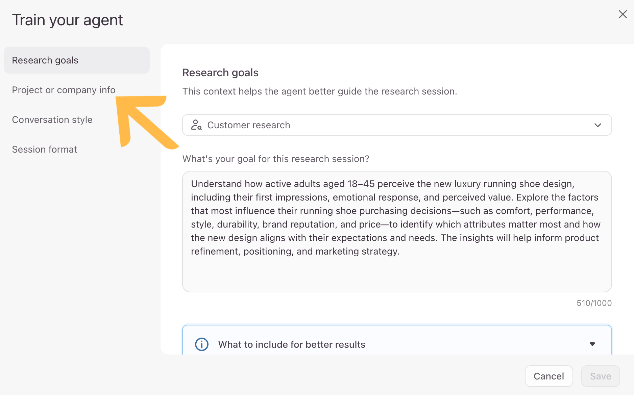Screen dimensions: 634x395
Task: Click the context helper description text
Action: click(320, 91)
